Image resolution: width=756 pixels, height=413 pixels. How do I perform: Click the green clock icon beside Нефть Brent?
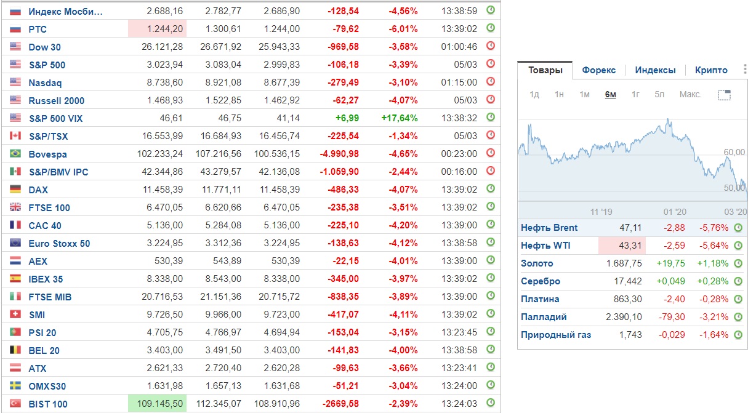coord(738,227)
